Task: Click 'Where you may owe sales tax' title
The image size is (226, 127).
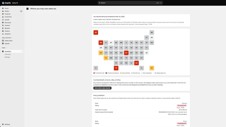Action: click(x=43, y=9)
